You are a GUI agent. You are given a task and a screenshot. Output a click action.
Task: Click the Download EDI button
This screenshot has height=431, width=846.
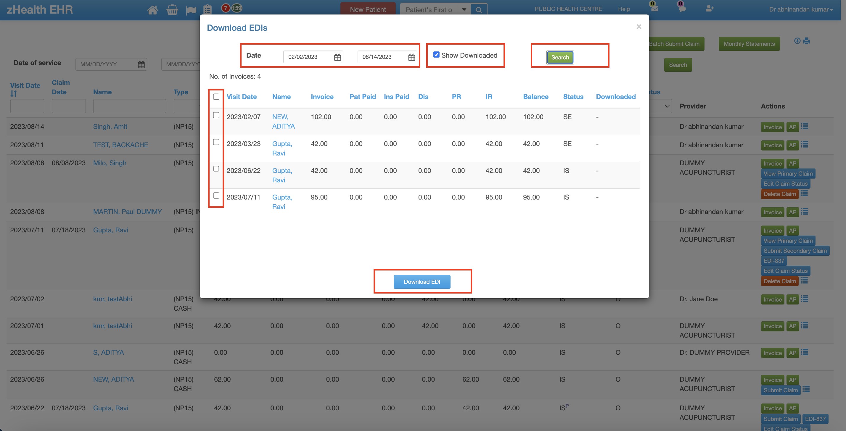click(422, 281)
